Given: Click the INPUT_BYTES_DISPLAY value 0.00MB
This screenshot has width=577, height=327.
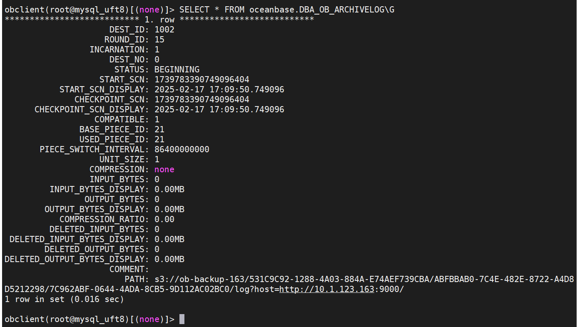Looking at the screenshot, I should click(x=169, y=189).
